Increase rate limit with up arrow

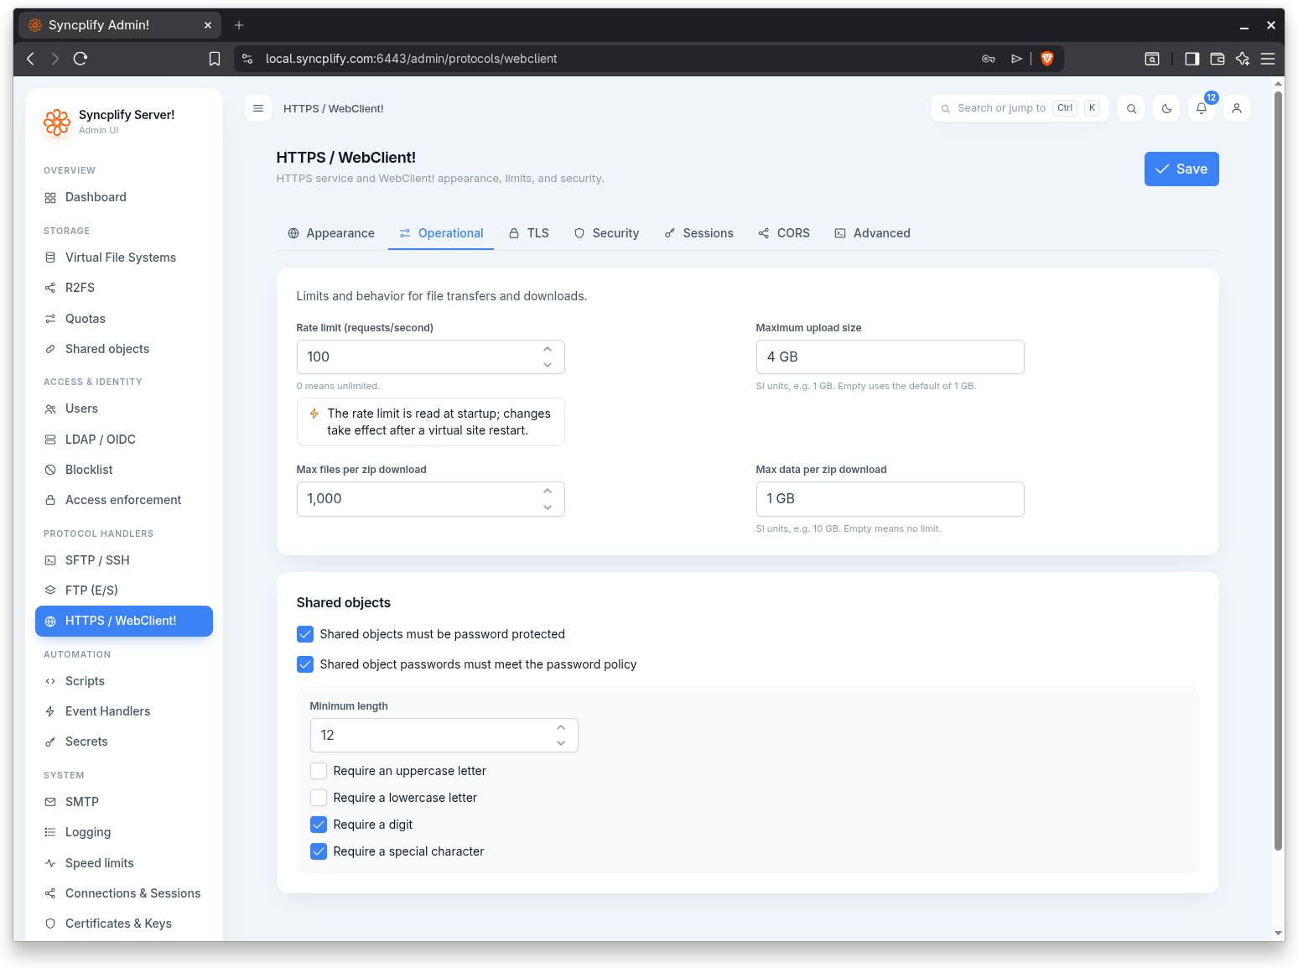click(548, 349)
